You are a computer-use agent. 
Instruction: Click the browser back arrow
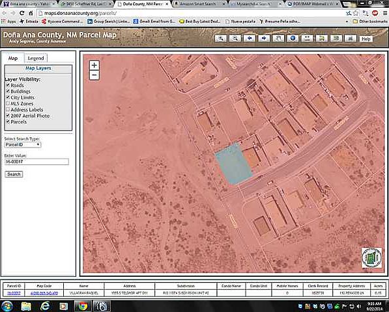5,13
